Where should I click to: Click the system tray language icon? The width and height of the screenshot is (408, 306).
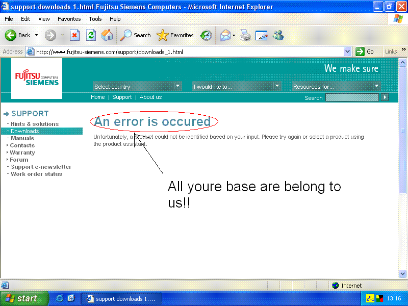pos(370,298)
